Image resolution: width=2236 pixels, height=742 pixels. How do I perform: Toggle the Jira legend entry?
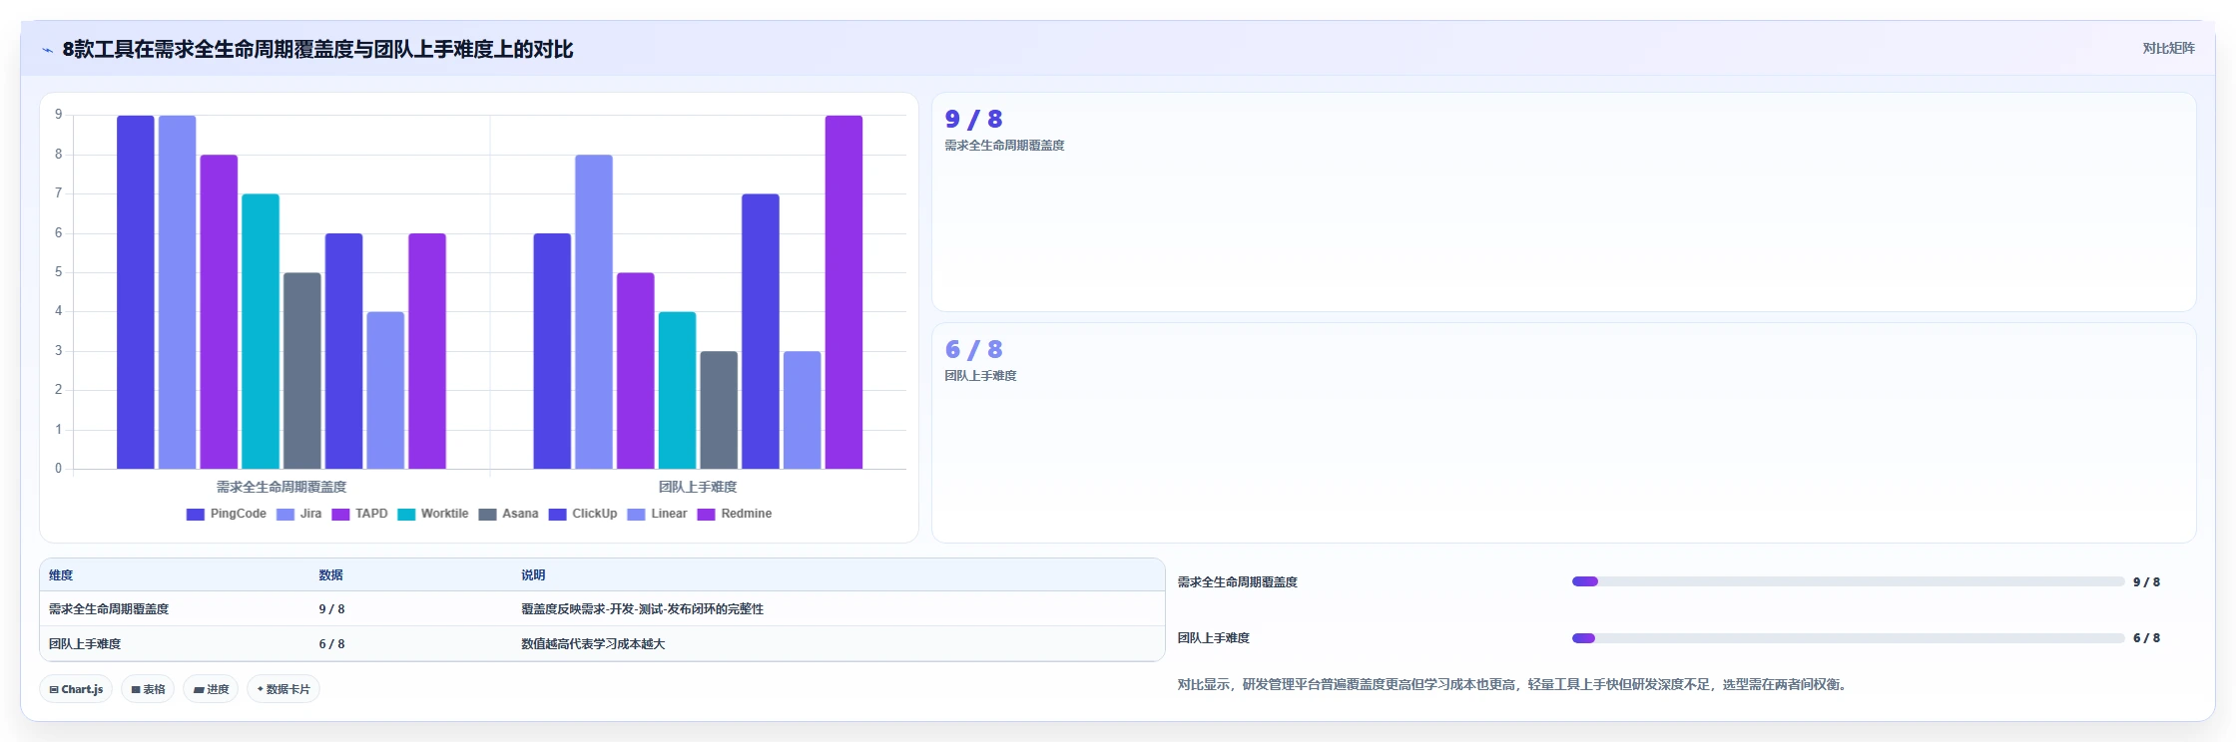pyautogui.click(x=299, y=514)
